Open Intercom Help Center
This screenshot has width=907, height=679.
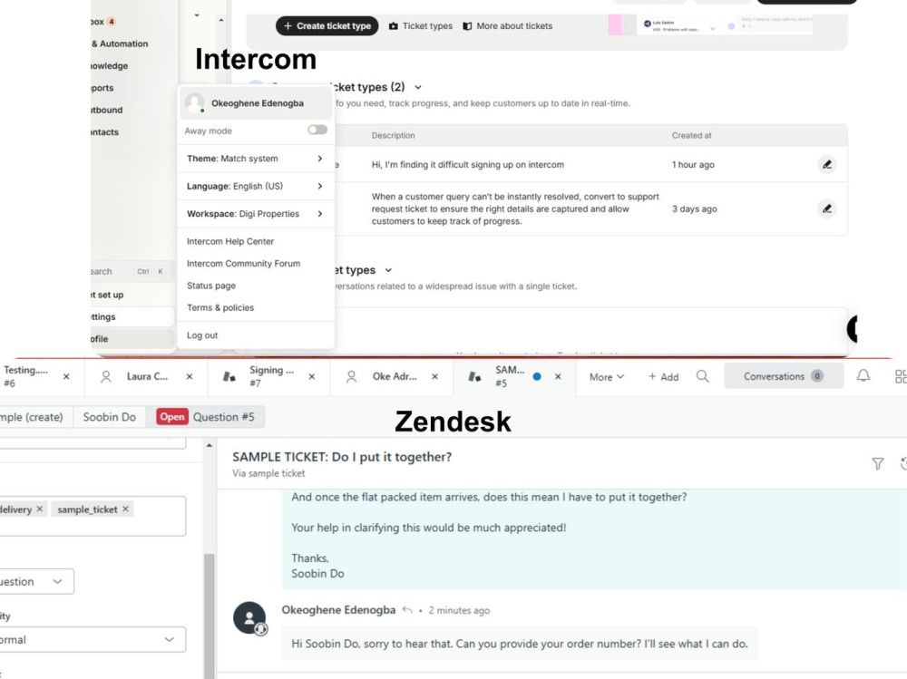pos(230,241)
